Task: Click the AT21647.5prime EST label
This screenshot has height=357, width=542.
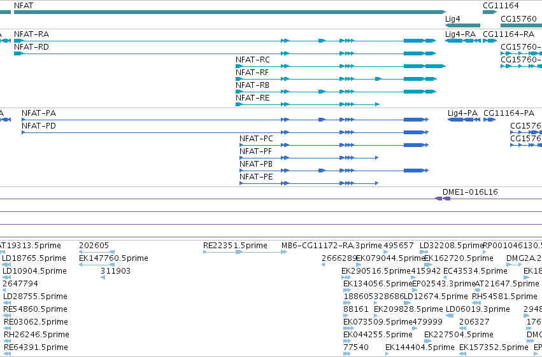Action: (507, 284)
